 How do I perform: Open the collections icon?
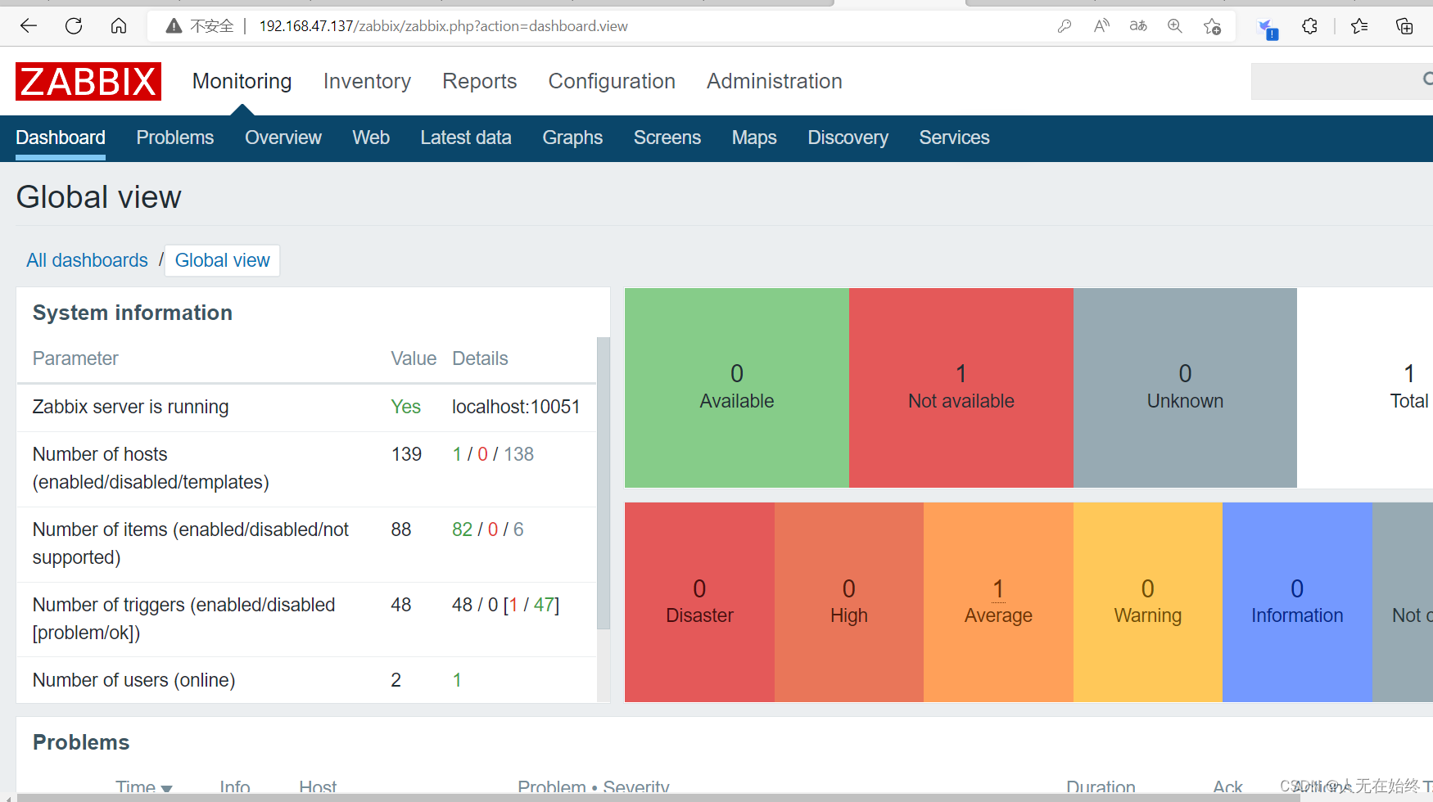[x=1404, y=26]
